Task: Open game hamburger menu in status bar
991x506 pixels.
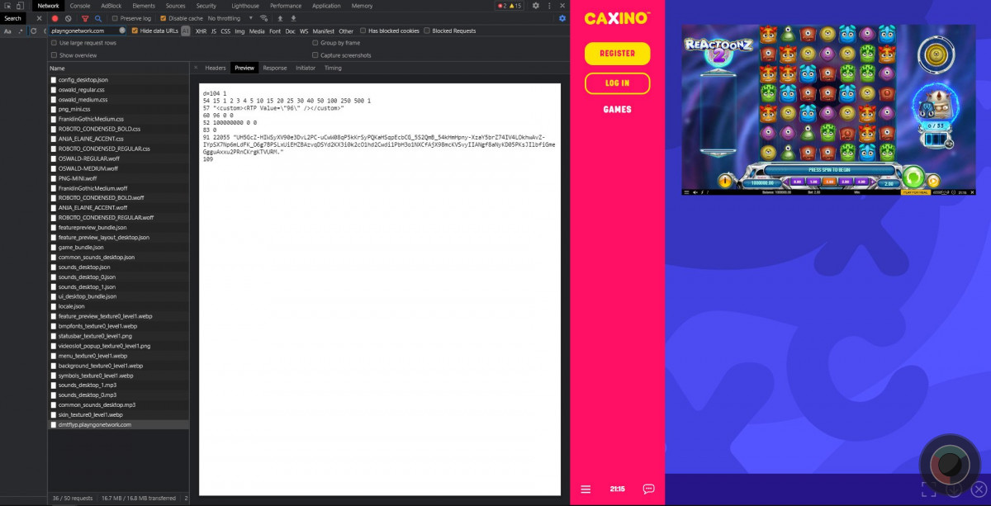Action: [x=686, y=192]
